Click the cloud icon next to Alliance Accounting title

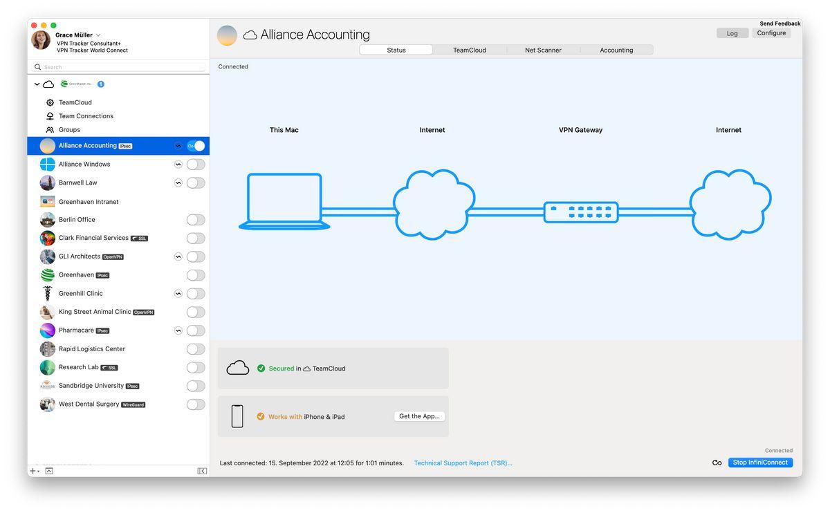(250, 35)
